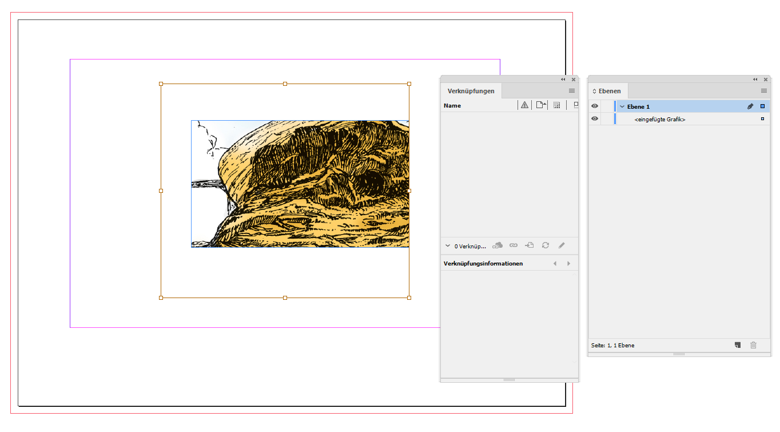Viewport: 780px width, 432px height.
Task: Click the go-to-link page arrow icon
Action: pyautogui.click(x=530, y=245)
